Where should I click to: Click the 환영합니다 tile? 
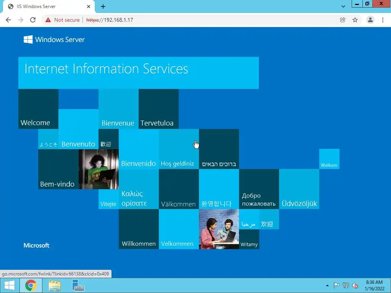(x=219, y=189)
